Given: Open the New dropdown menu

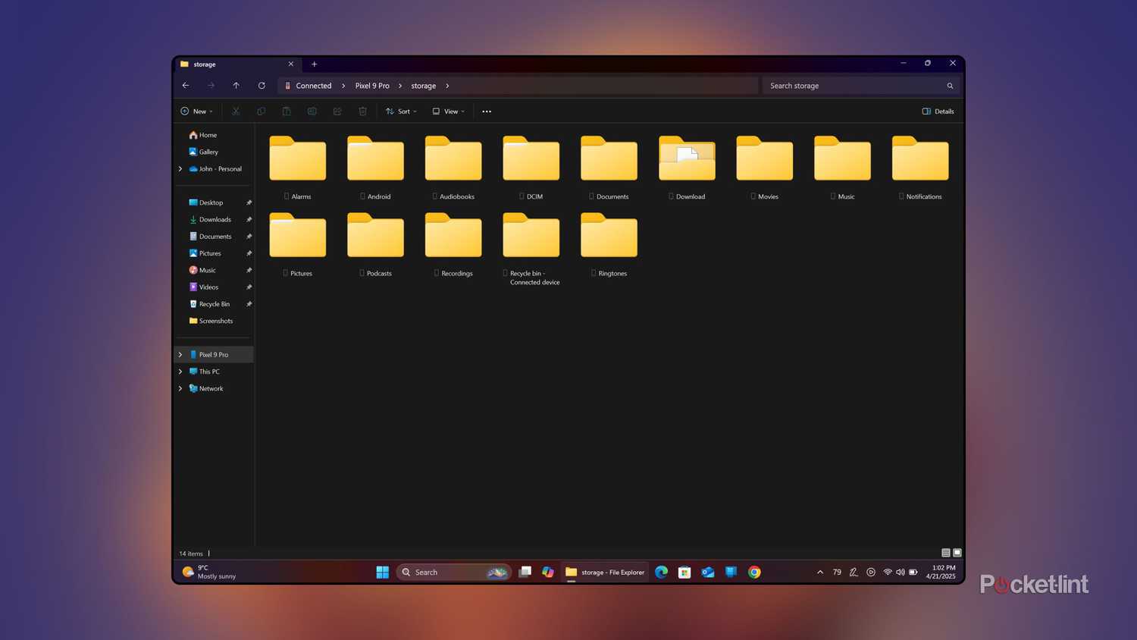Looking at the screenshot, I should (197, 111).
